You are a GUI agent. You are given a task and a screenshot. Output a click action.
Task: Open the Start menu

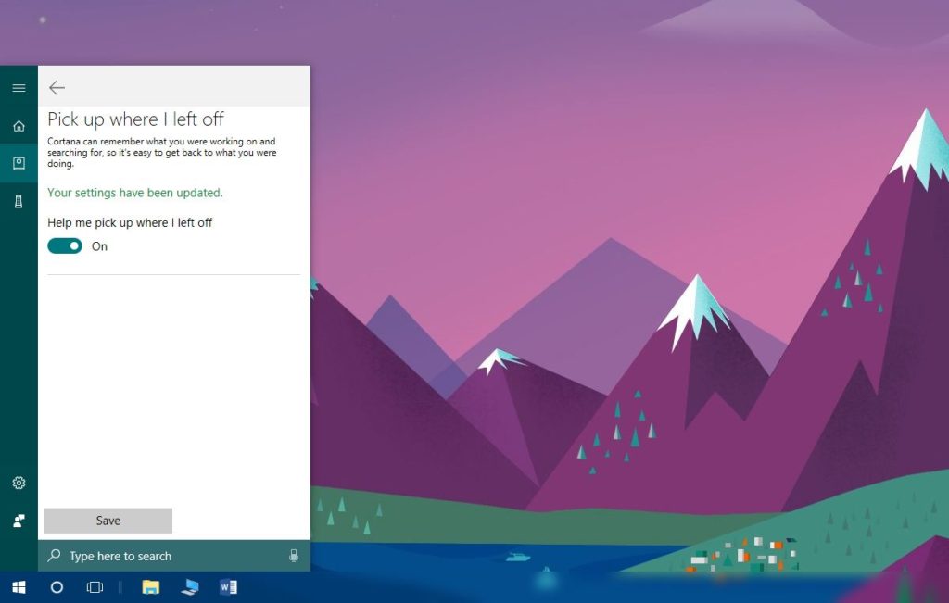pyautogui.click(x=19, y=586)
